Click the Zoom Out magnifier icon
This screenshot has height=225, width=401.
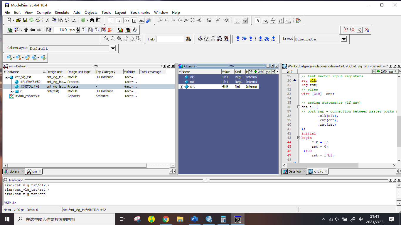coord(113,39)
